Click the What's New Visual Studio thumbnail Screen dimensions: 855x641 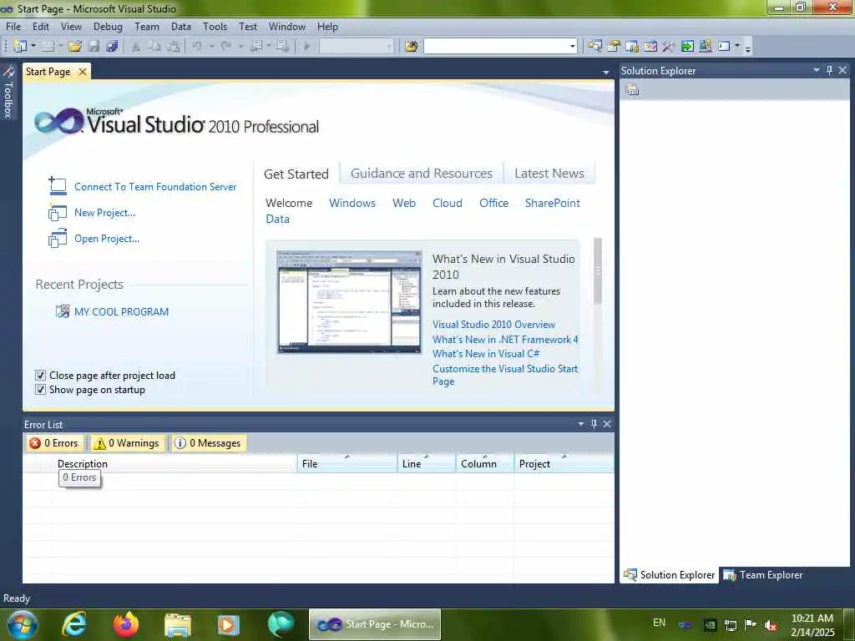(349, 302)
